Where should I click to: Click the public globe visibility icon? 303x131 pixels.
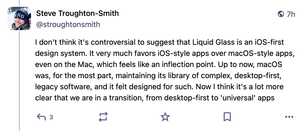[281, 14]
